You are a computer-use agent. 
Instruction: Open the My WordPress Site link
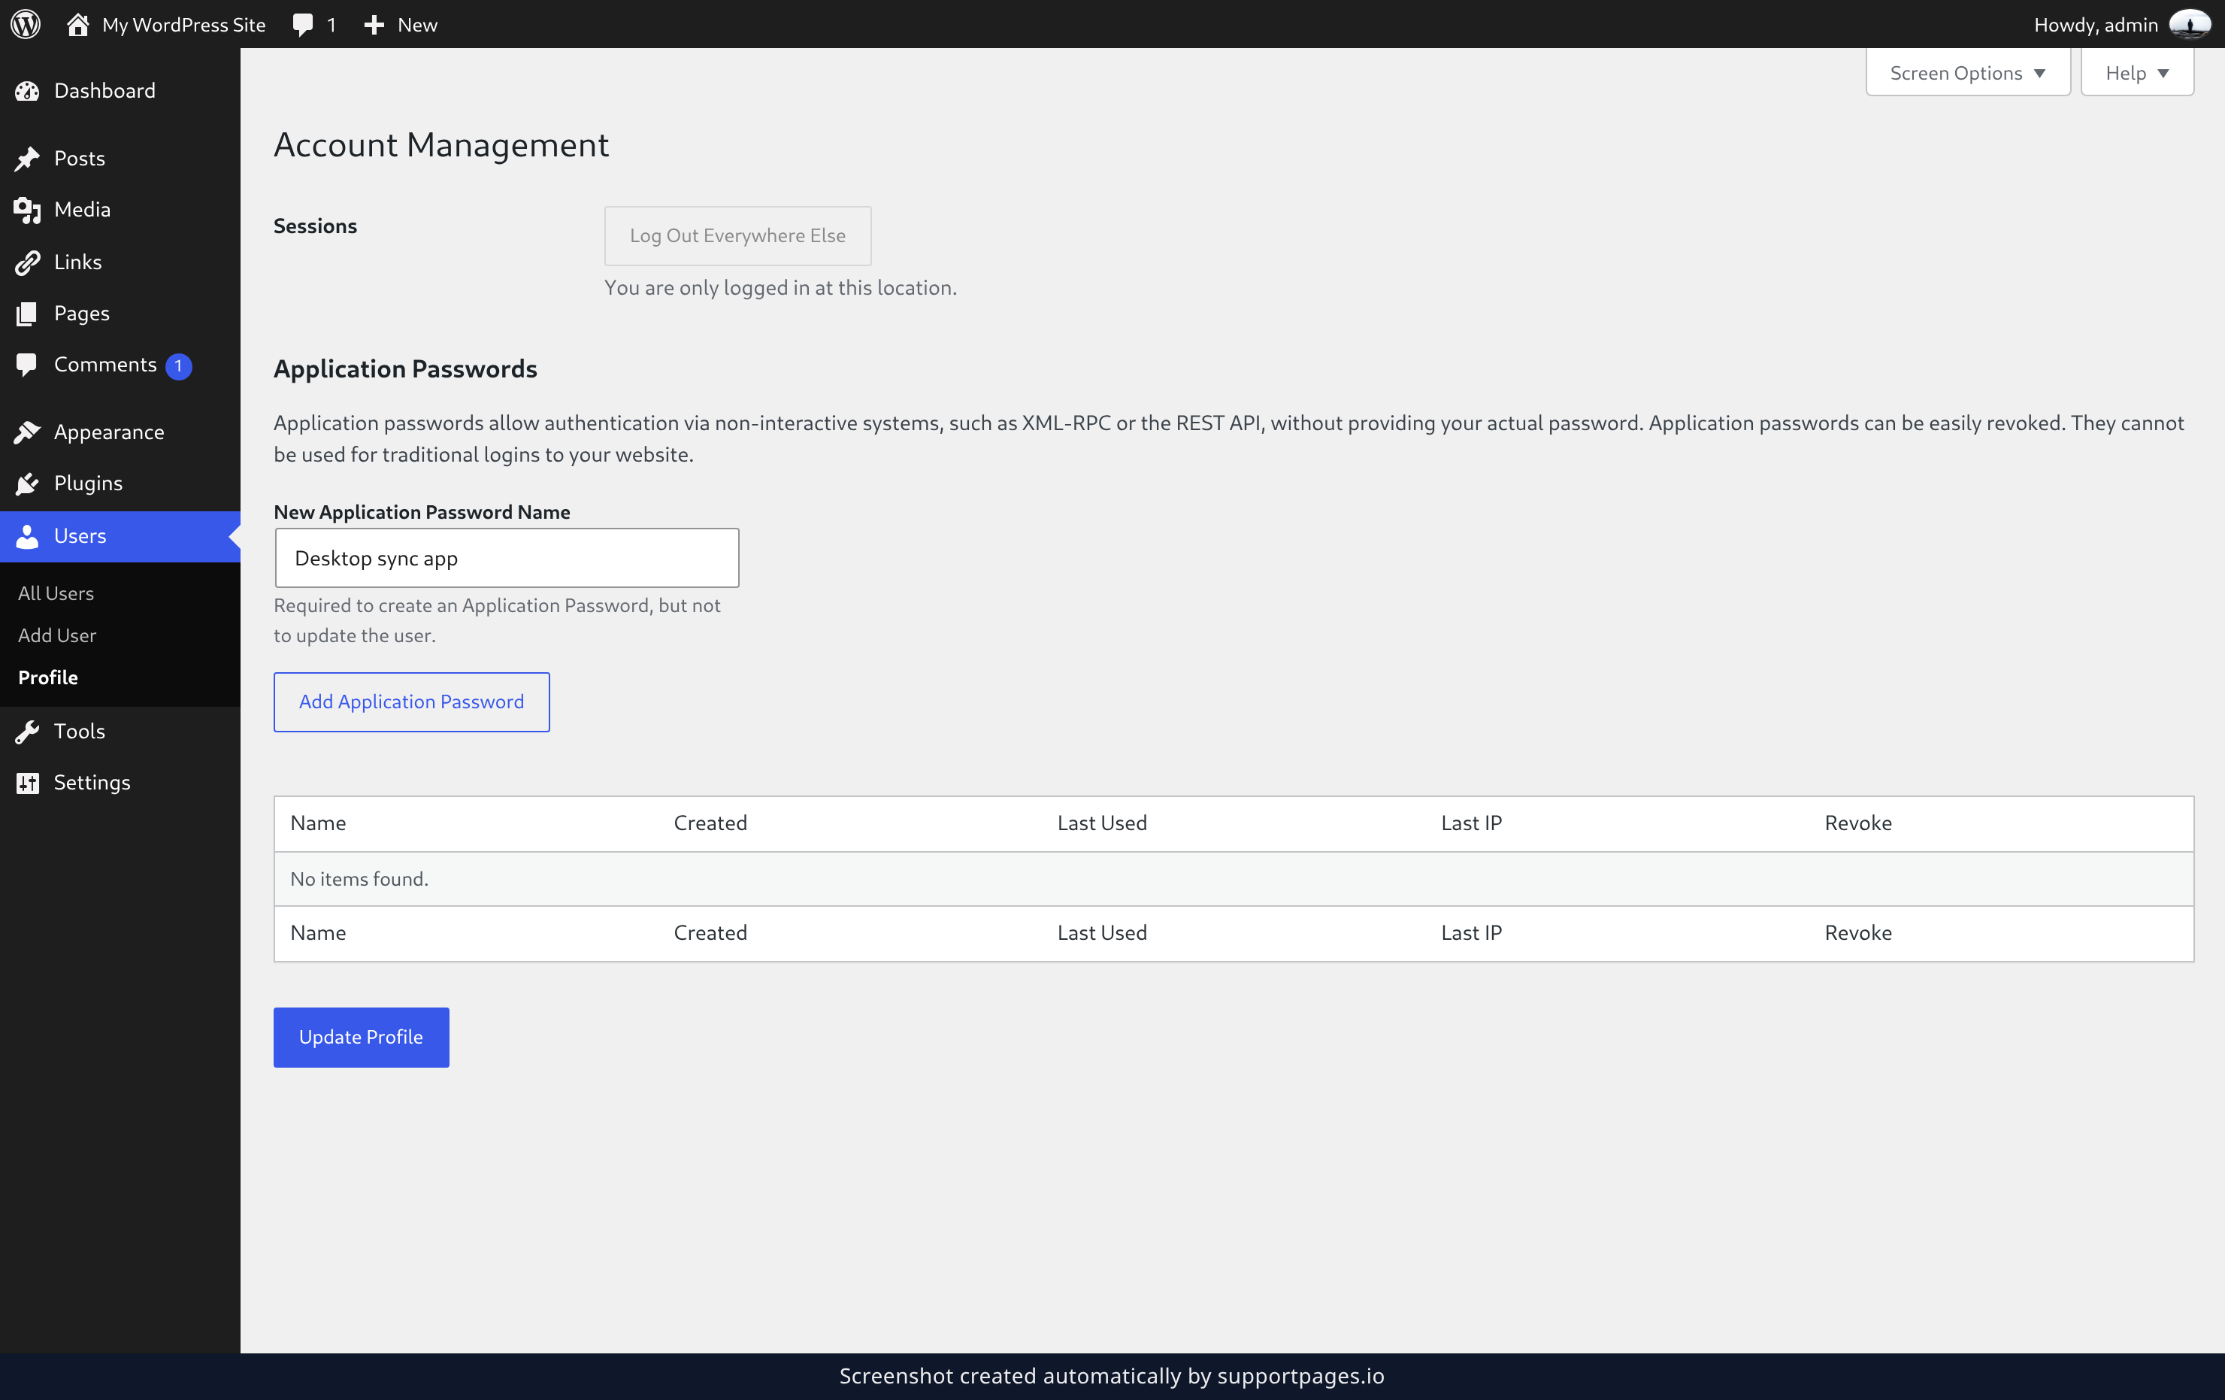point(184,25)
